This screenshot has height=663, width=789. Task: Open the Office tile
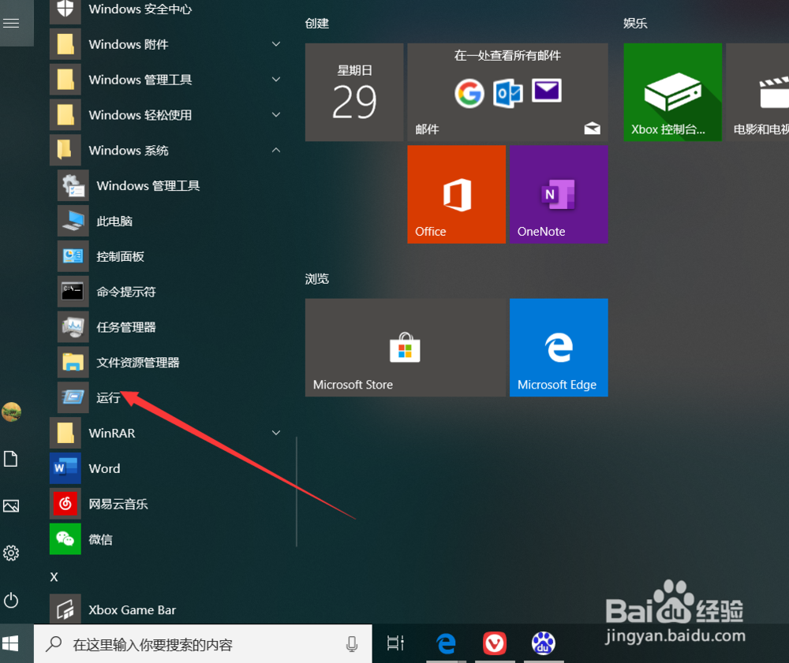tap(456, 195)
